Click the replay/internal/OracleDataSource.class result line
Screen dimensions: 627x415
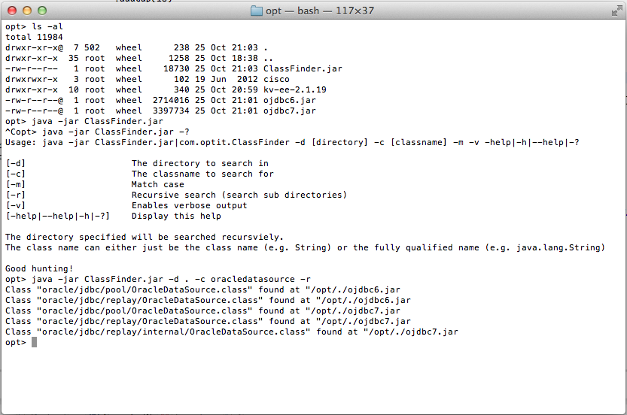click(232, 332)
